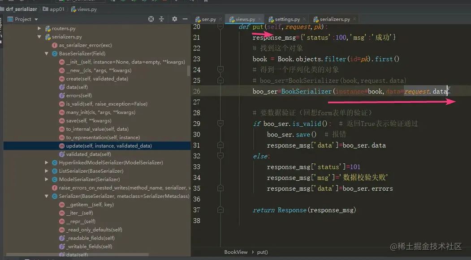Image resolution: width=471 pixels, height=260 pixels.
Task: Click the BaseSerializer class icon
Action: click(55, 54)
